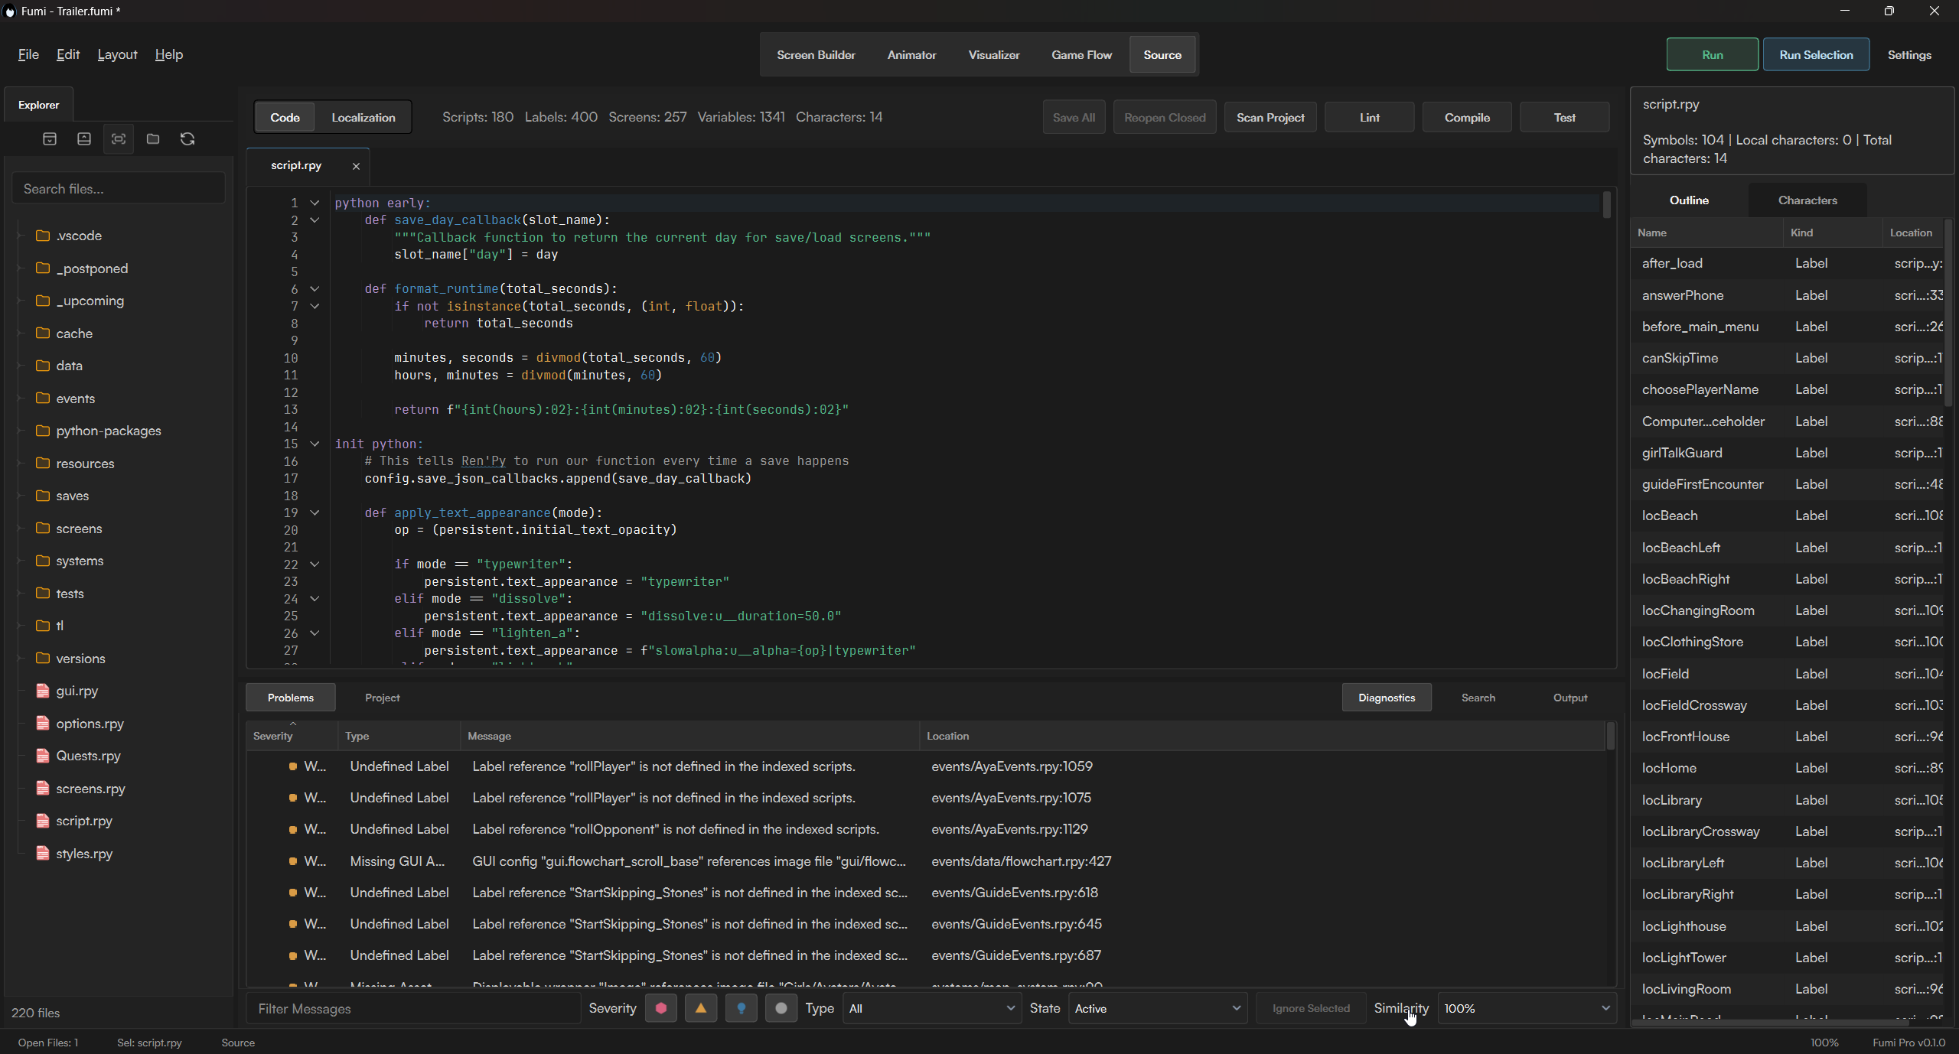Click the screens.rpy file icon
The height and width of the screenshot is (1054, 1959).
[x=43, y=788]
